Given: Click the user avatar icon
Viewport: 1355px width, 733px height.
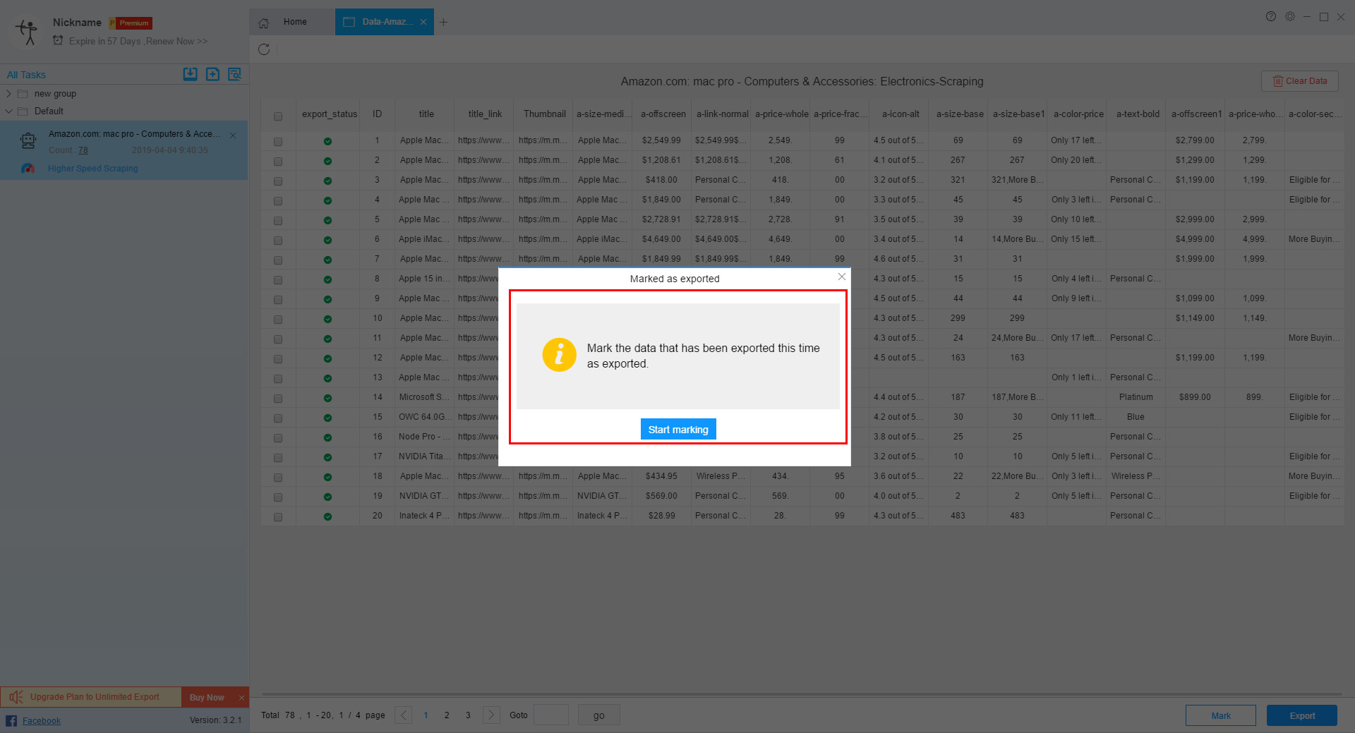Looking at the screenshot, I should tap(28, 32).
